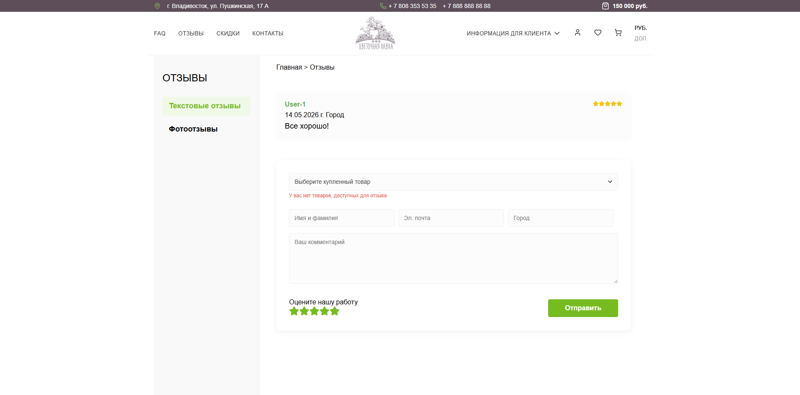Open the Скидки menu item
This screenshot has width=800, height=395.
pyautogui.click(x=228, y=33)
